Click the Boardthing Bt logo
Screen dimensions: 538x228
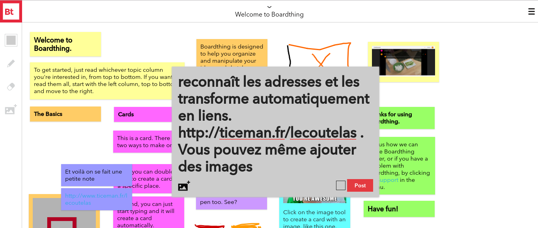[x=11, y=11]
